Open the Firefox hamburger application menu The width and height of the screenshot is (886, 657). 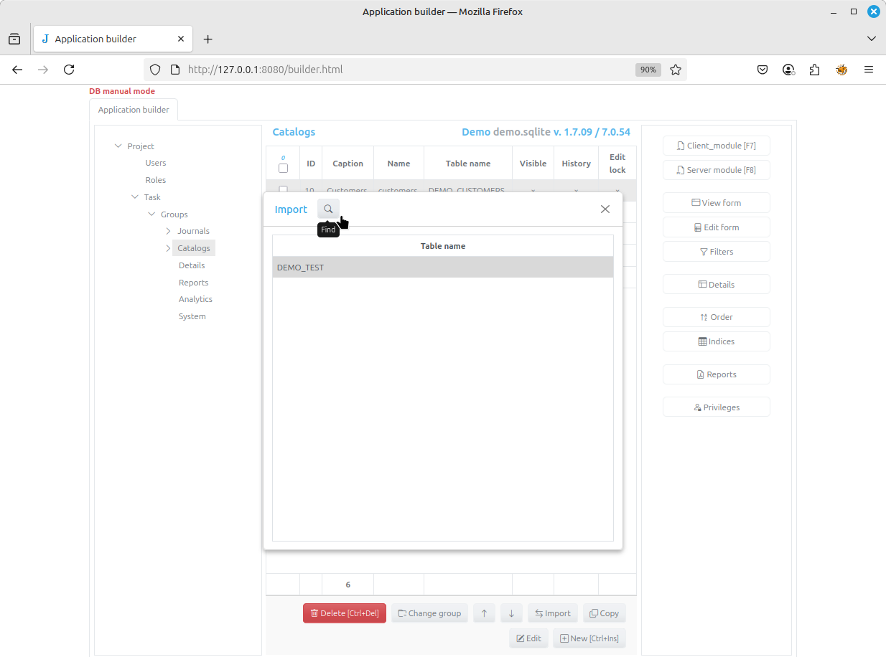869,70
